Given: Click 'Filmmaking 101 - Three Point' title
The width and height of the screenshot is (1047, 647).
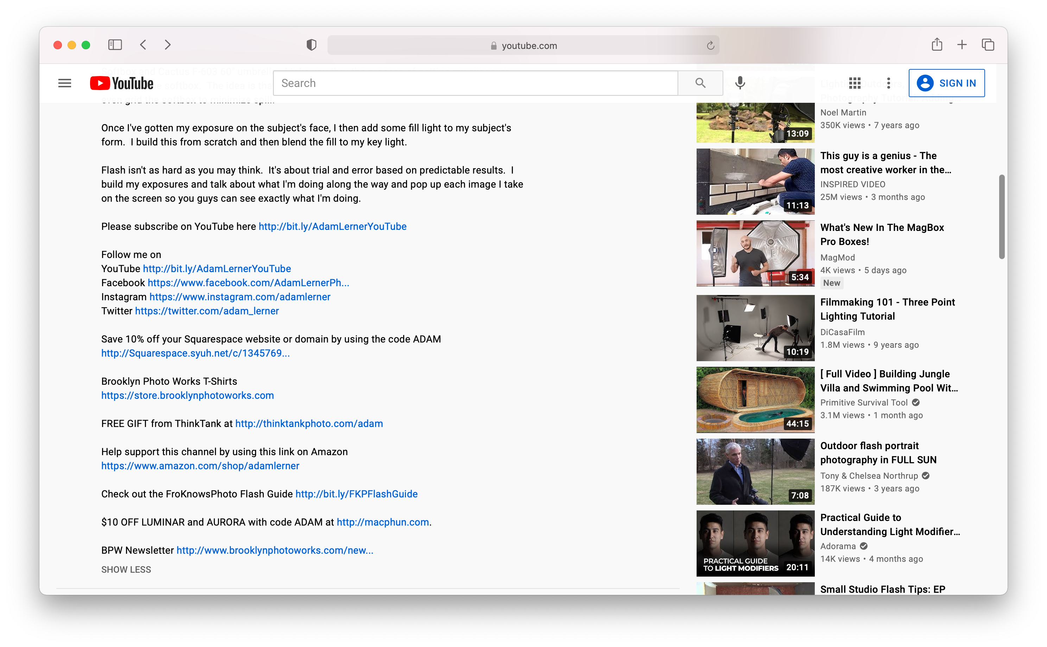Looking at the screenshot, I should point(888,309).
